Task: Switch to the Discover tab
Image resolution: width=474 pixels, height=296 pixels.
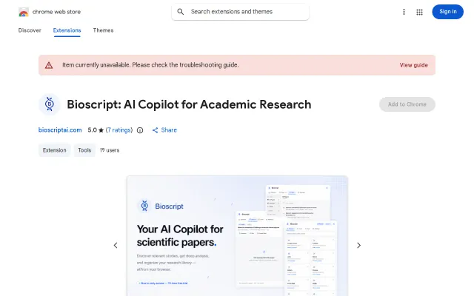Action: (x=30, y=30)
